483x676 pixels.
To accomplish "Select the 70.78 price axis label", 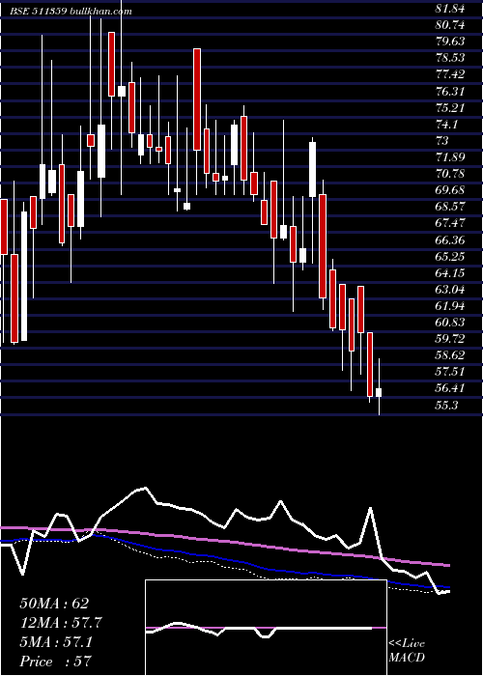I will click(x=450, y=174).
